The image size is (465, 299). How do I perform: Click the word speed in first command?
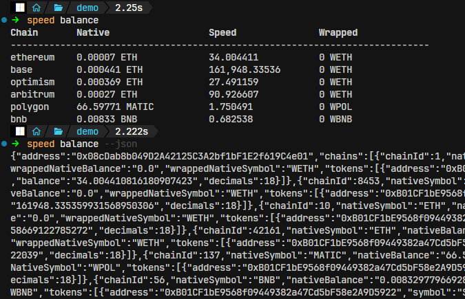41,21
